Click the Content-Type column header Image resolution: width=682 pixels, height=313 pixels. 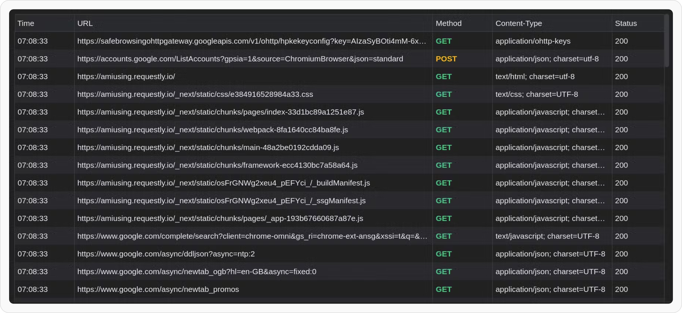coord(518,23)
